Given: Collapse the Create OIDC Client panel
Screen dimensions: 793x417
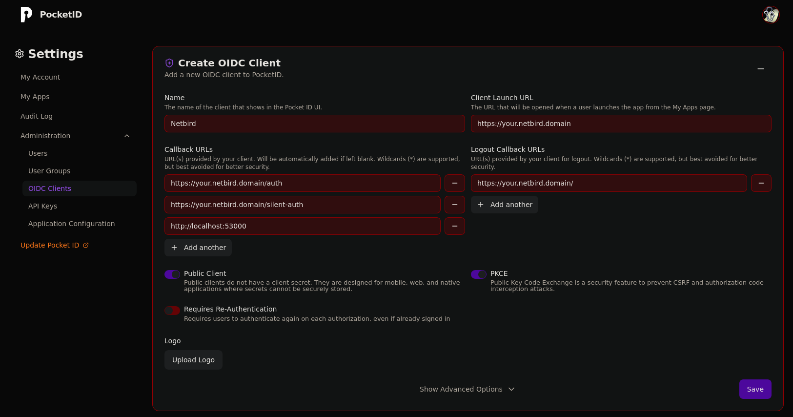Looking at the screenshot, I should (760, 69).
